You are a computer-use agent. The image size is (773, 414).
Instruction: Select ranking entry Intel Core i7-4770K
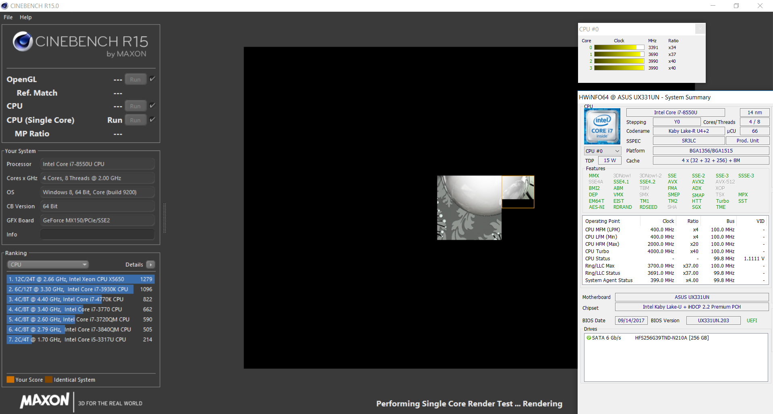[81, 299]
